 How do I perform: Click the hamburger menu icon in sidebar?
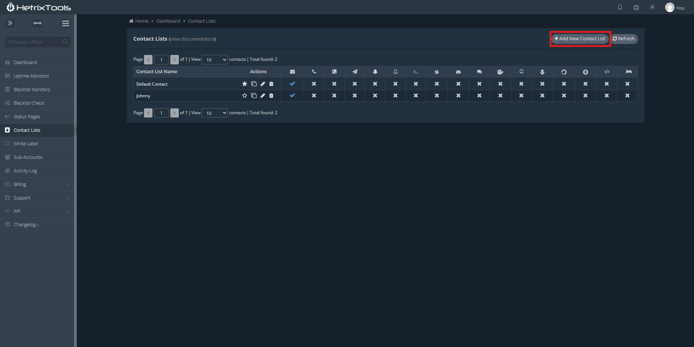66,23
